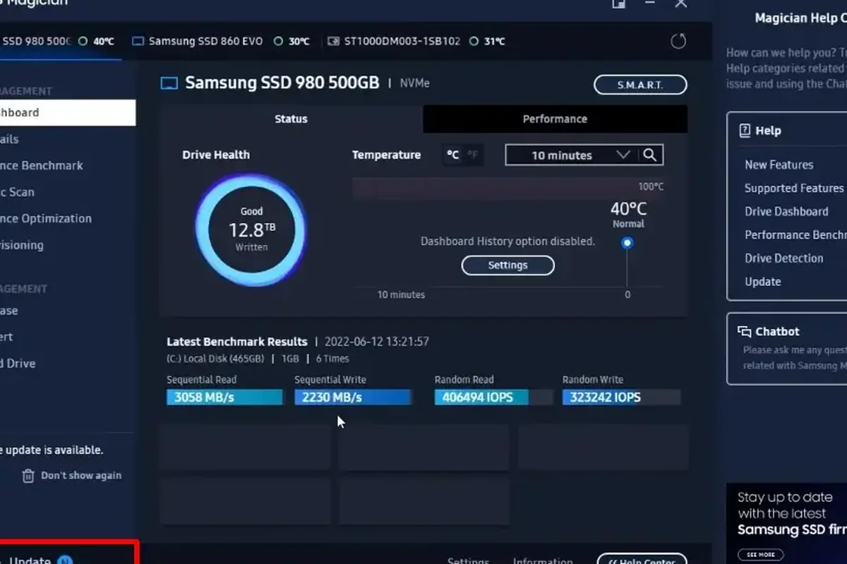Open the Encrypted Drive sidebar item

pyautogui.click(x=18, y=364)
